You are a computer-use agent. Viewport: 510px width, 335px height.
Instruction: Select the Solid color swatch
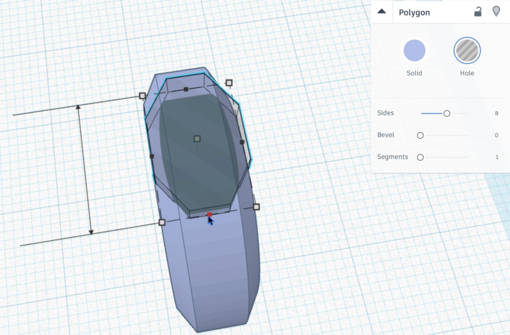pos(414,50)
